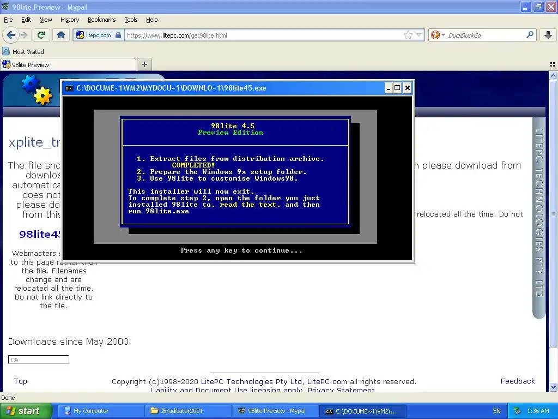Open the Feedback link

[518, 381]
